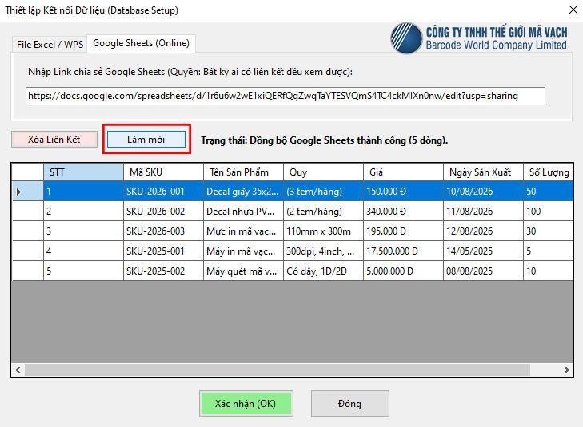
Task: Click the Giá column header
Action: (403, 172)
